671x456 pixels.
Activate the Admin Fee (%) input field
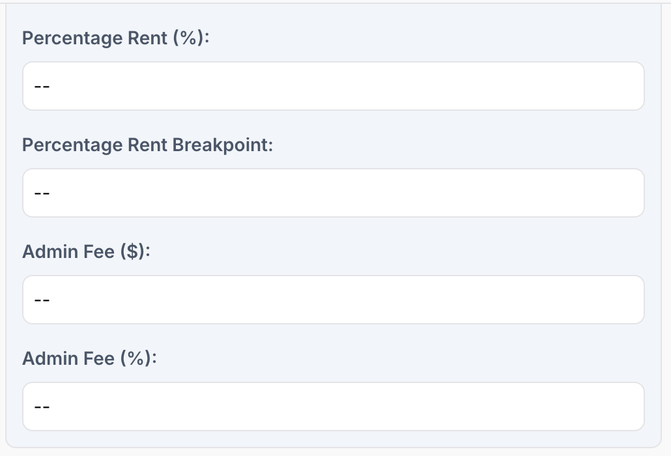tap(333, 406)
